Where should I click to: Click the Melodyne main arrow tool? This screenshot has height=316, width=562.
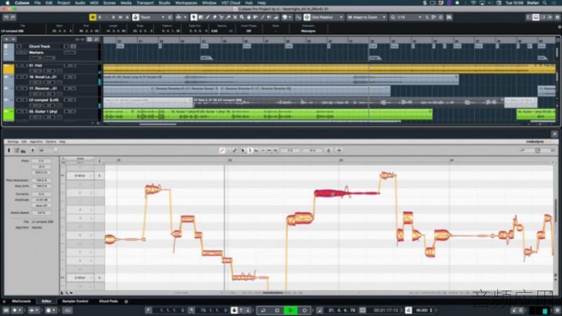[243, 151]
